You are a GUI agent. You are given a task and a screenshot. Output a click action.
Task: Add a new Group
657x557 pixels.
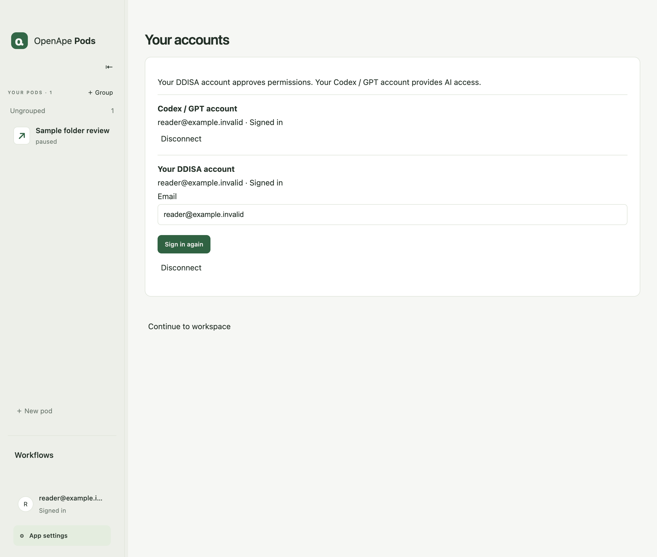pos(100,92)
